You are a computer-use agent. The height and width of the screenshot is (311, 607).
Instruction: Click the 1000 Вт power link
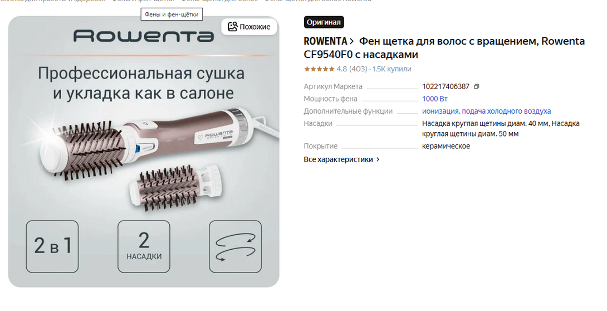pyautogui.click(x=435, y=99)
